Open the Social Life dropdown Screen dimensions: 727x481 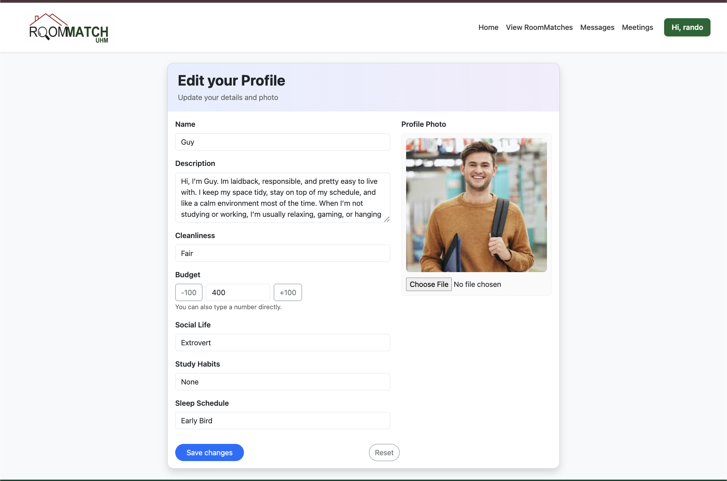[282, 342]
